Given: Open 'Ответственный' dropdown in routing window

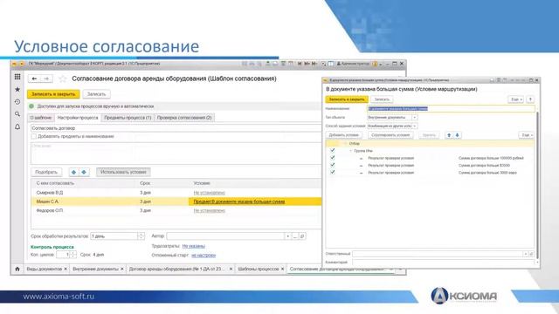Looking at the screenshot, I should coord(525,254).
